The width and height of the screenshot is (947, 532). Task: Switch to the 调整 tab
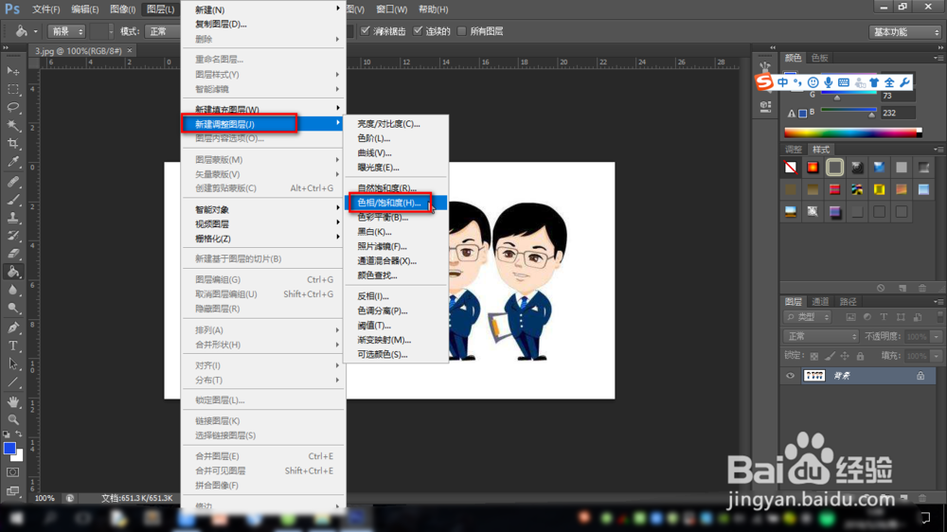793,150
